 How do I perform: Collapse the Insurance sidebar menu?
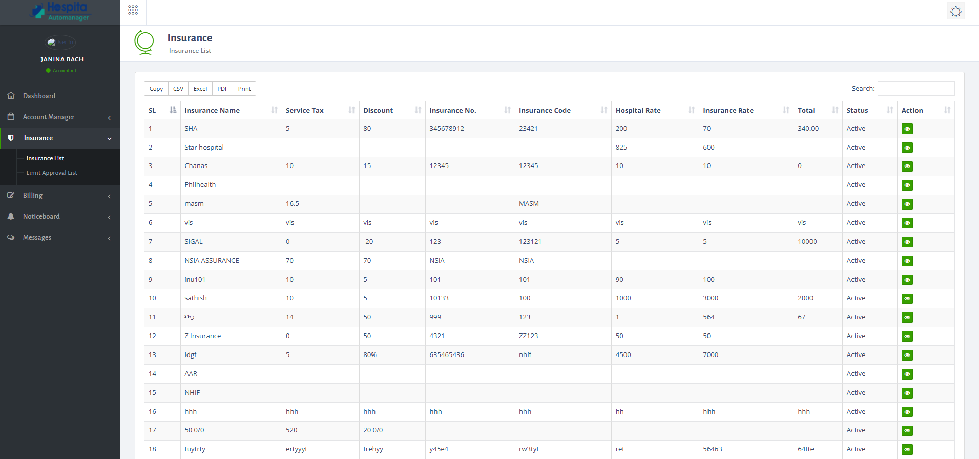tap(60, 138)
